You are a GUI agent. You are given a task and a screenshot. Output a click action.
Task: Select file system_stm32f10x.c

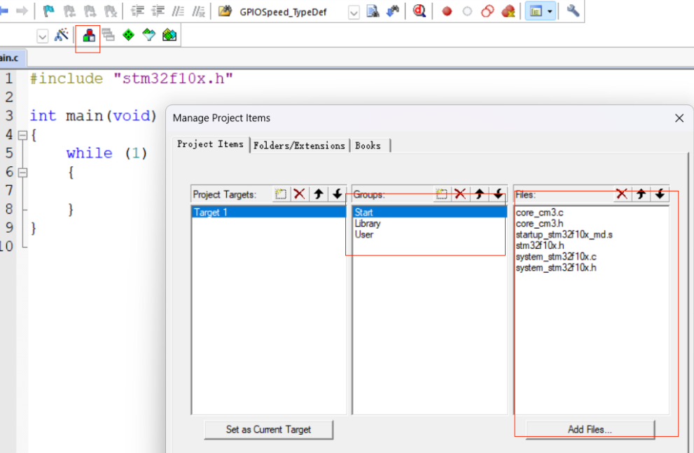pos(556,257)
